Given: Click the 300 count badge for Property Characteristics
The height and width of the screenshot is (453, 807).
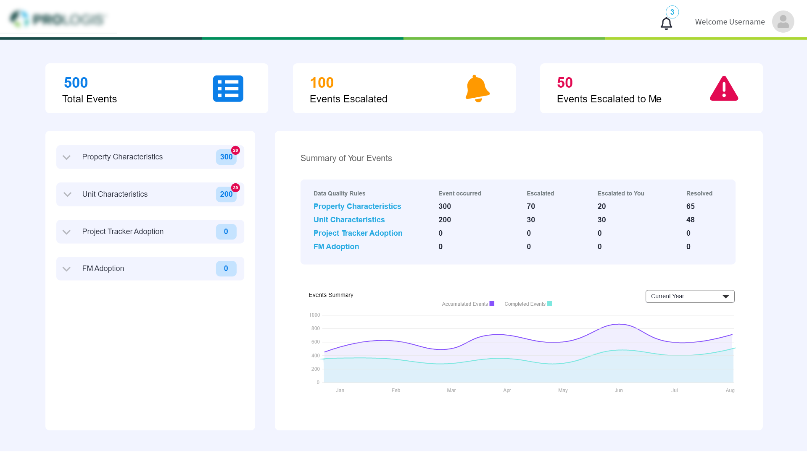Looking at the screenshot, I should coord(226,157).
